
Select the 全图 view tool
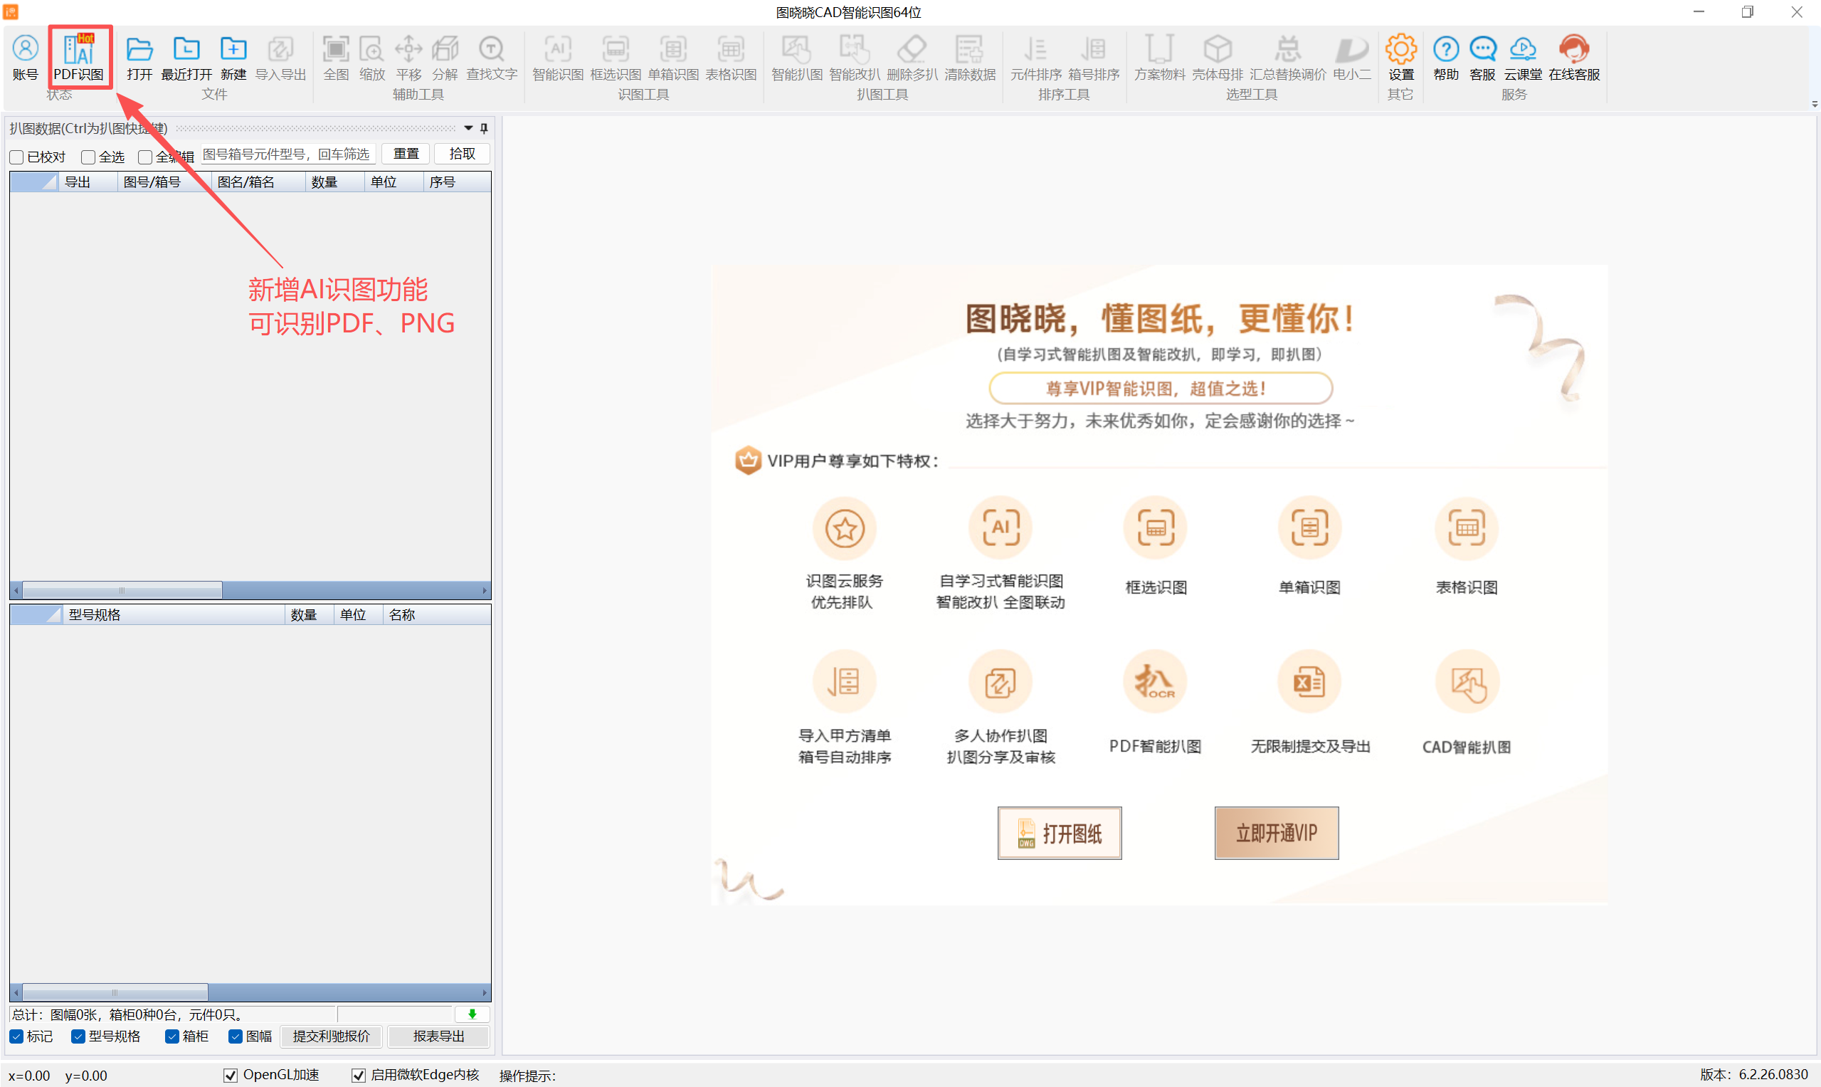point(336,57)
